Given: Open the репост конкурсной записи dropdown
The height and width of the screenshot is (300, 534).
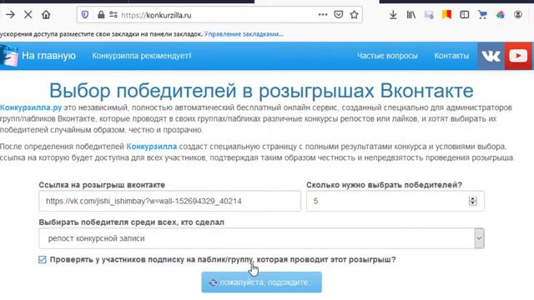Looking at the screenshot, I should (x=261, y=238).
